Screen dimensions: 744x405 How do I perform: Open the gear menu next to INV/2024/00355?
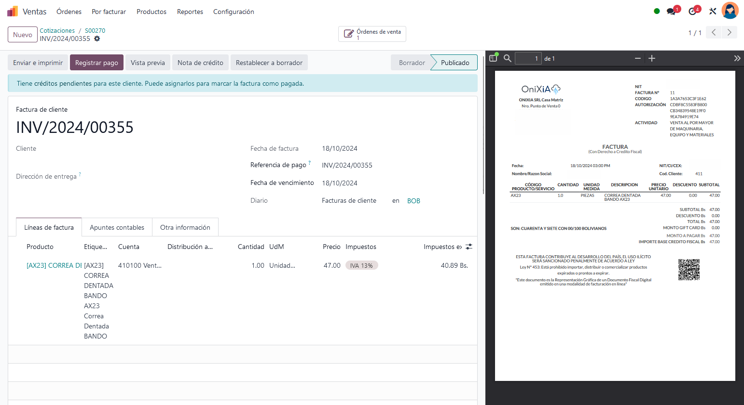(x=97, y=39)
